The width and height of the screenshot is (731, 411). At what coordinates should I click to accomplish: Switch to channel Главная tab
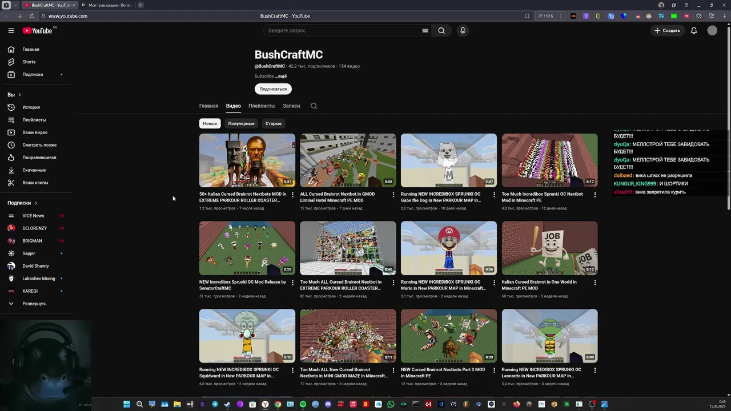tap(208, 106)
